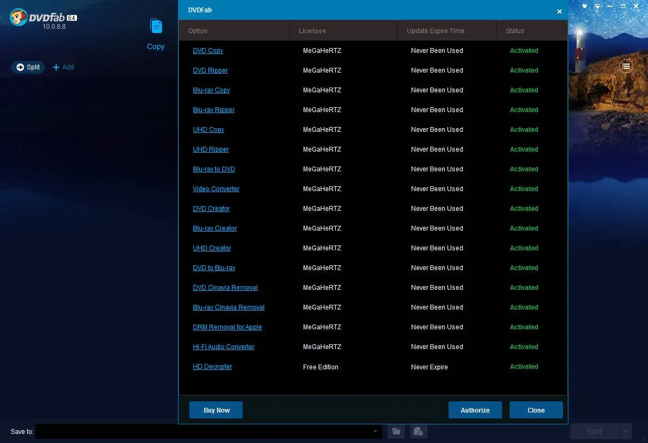This screenshot has height=443, width=648.
Task: Open the Blu-ray Copy link
Action: [x=211, y=90]
